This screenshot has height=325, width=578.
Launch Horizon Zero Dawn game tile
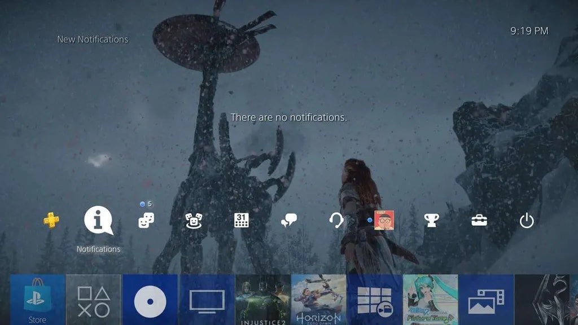tap(319, 300)
